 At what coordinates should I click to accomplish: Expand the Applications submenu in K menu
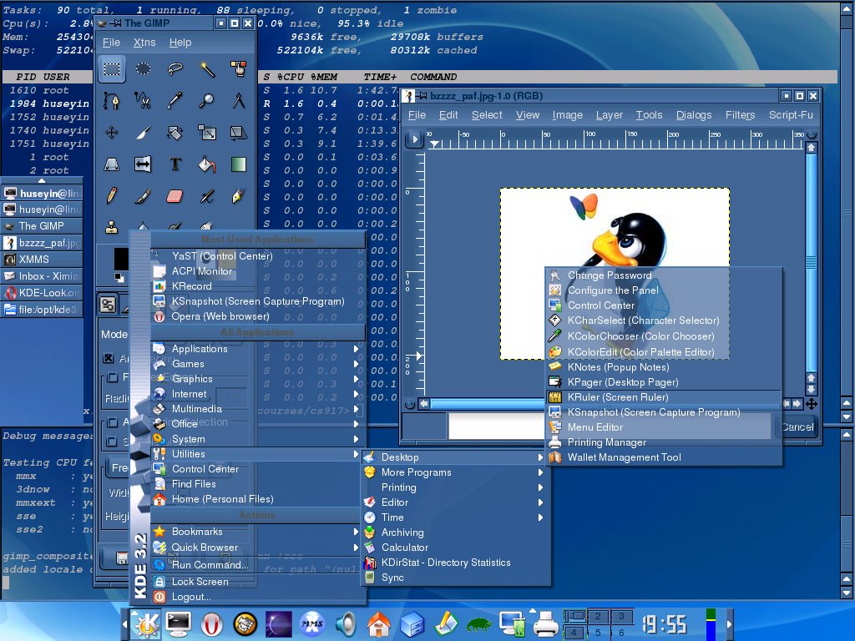click(256, 349)
